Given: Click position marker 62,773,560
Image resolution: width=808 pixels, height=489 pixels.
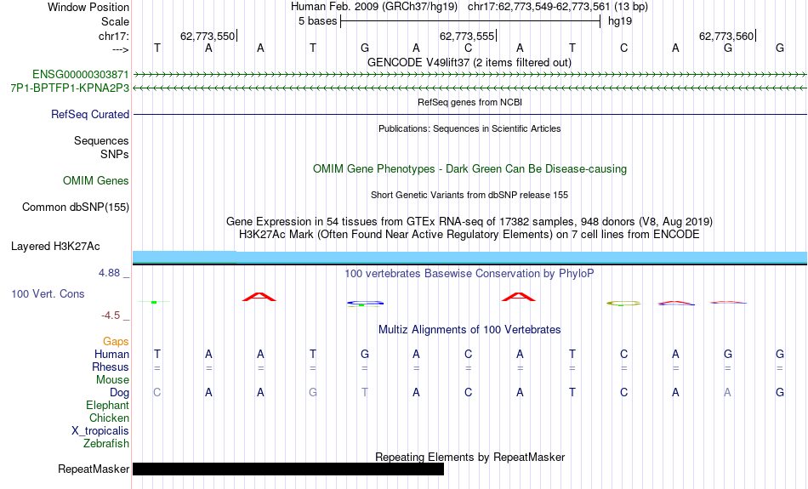Looking at the screenshot, I should coord(726,36).
